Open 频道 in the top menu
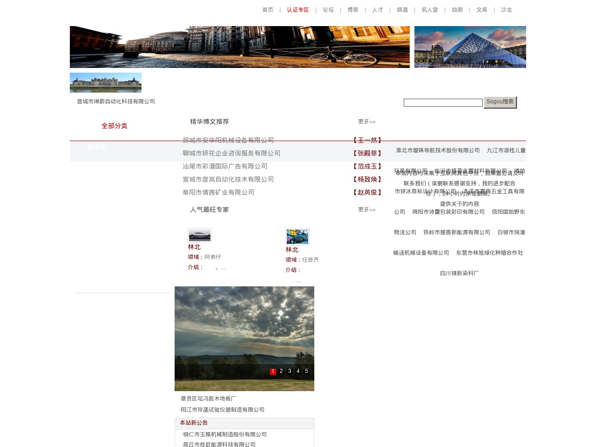 (402, 10)
